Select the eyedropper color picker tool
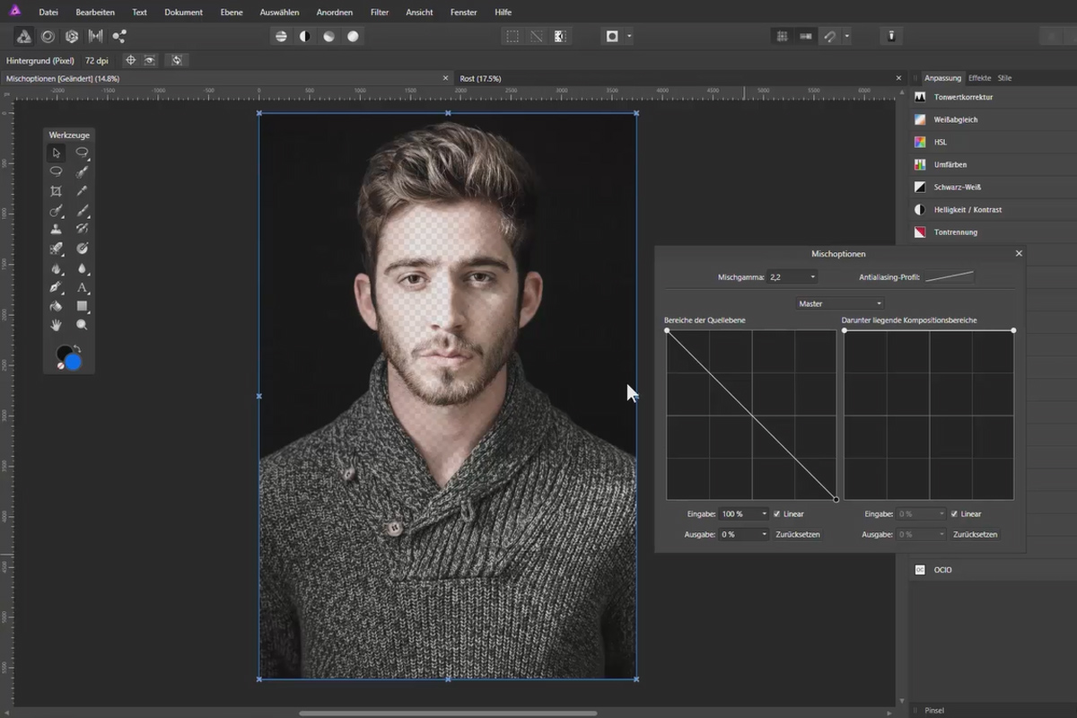The width and height of the screenshot is (1077, 718). tap(82, 191)
